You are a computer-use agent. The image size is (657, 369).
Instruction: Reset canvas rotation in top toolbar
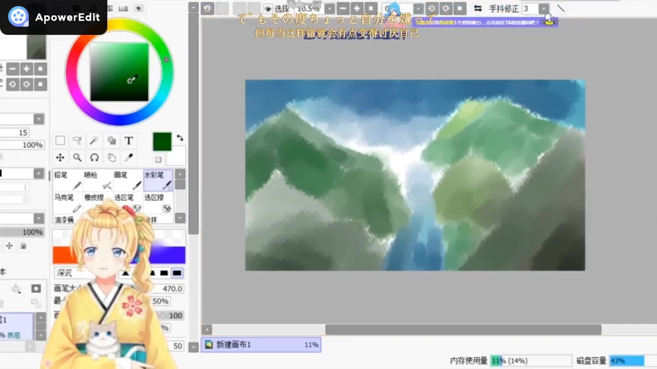460,8
